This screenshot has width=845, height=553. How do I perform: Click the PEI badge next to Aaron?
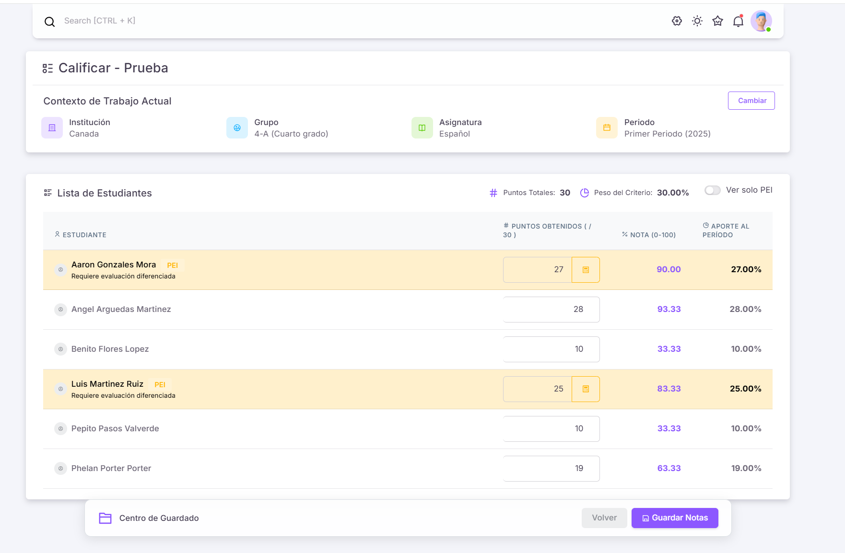coord(172,265)
